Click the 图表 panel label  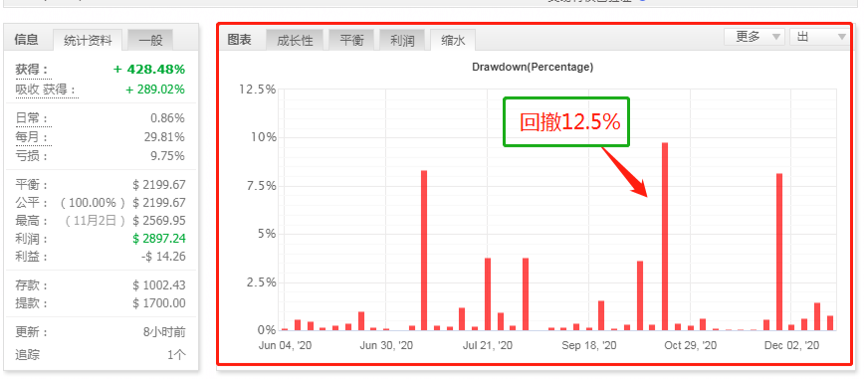240,40
